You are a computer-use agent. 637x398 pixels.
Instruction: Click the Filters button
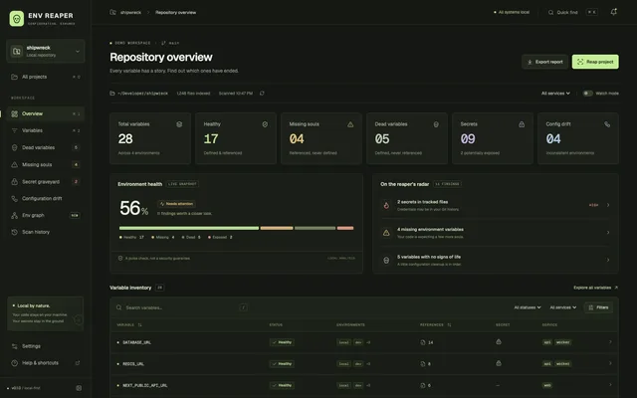598,307
